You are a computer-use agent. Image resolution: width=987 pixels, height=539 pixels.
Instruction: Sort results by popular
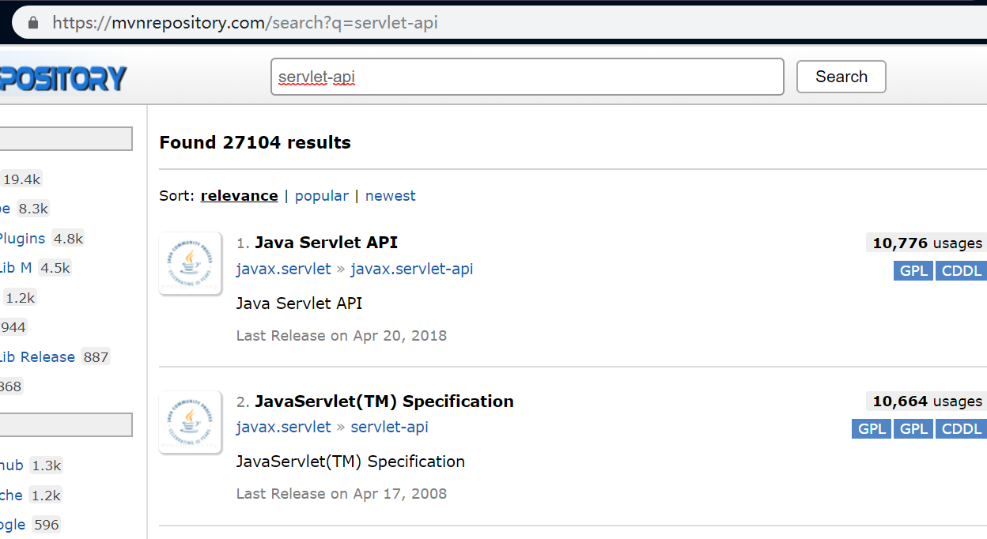coord(321,195)
